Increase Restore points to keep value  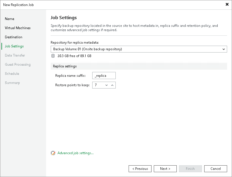pos(112,85)
